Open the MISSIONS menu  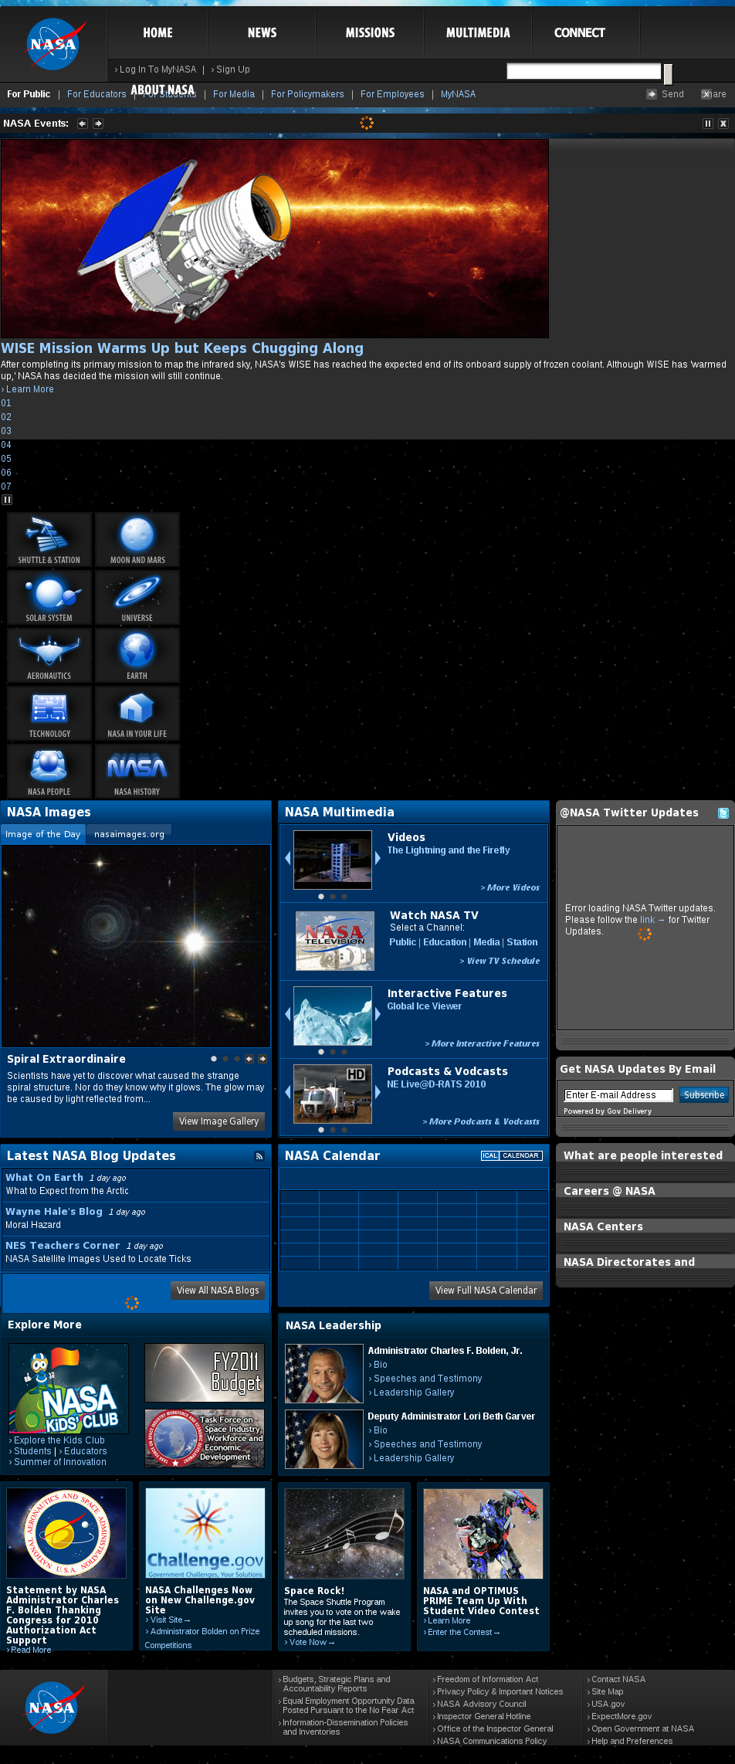370,32
